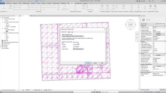
Task: Switch to the Site tab in dialog
Action: point(72,32)
